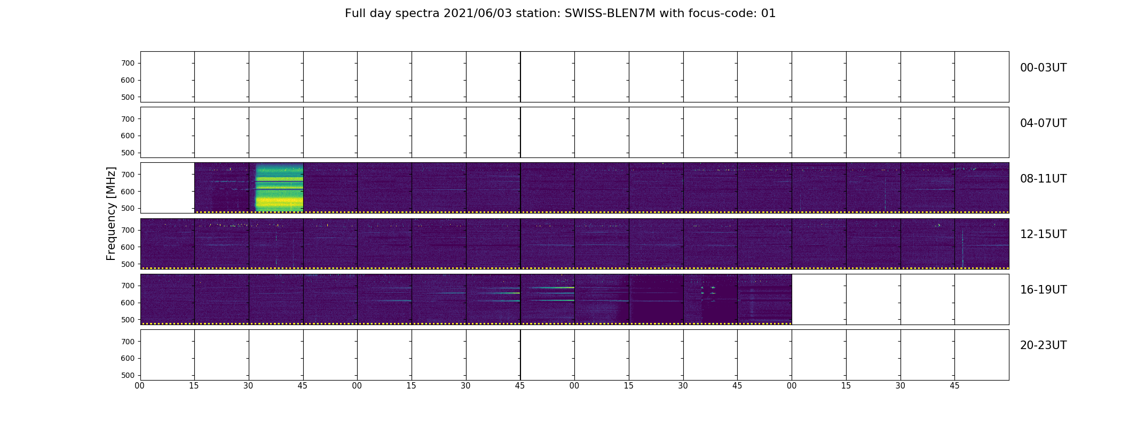Click the 700 tick label of the 08-11UT row

128,175
